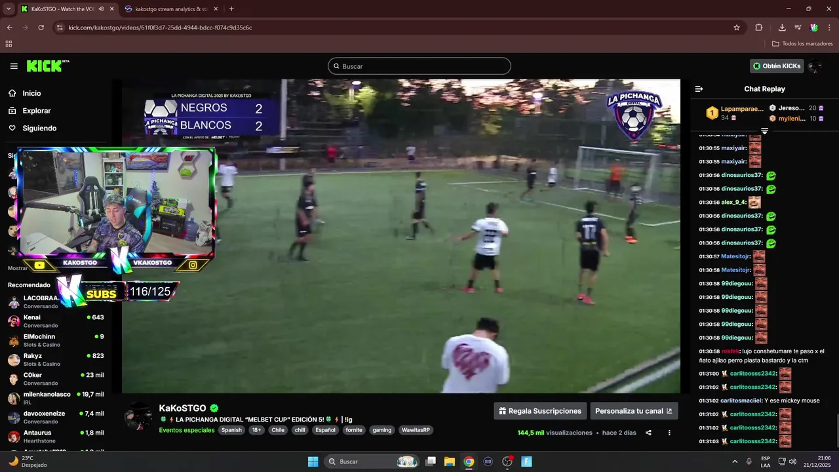Open the Chrome profile avatar
Viewport: 839px width, 472px height.
click(x=813, y=28)
